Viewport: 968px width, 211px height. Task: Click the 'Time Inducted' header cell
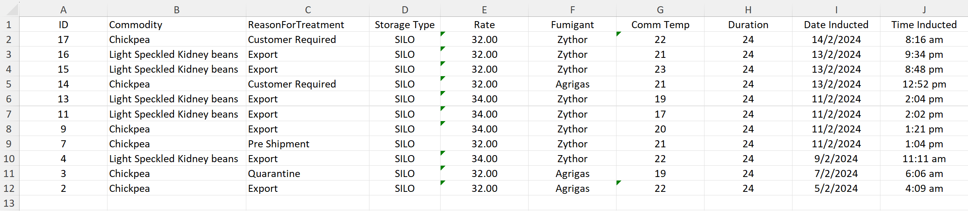coord(924,25)
